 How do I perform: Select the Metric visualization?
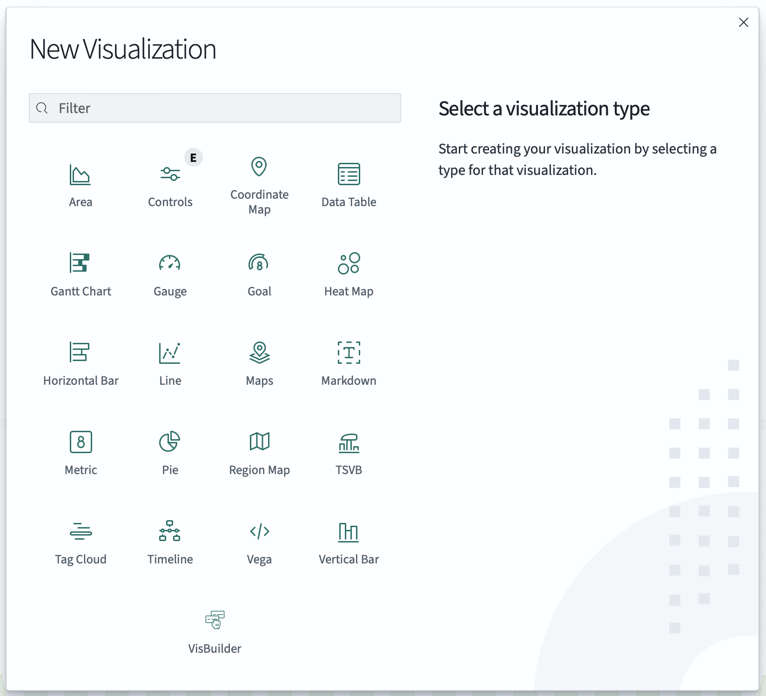81,442
